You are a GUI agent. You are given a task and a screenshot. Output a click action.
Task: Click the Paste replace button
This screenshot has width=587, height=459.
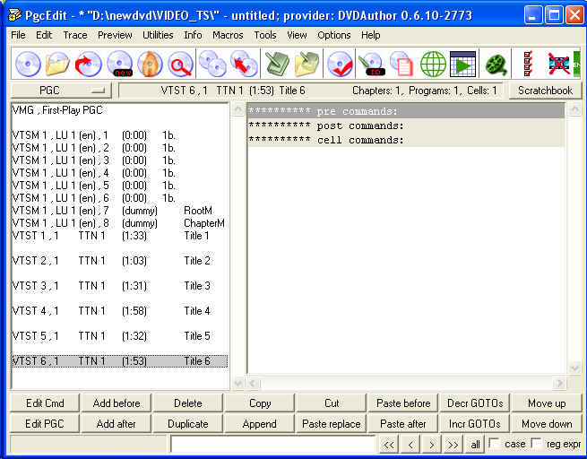click(x=332, y=424)
